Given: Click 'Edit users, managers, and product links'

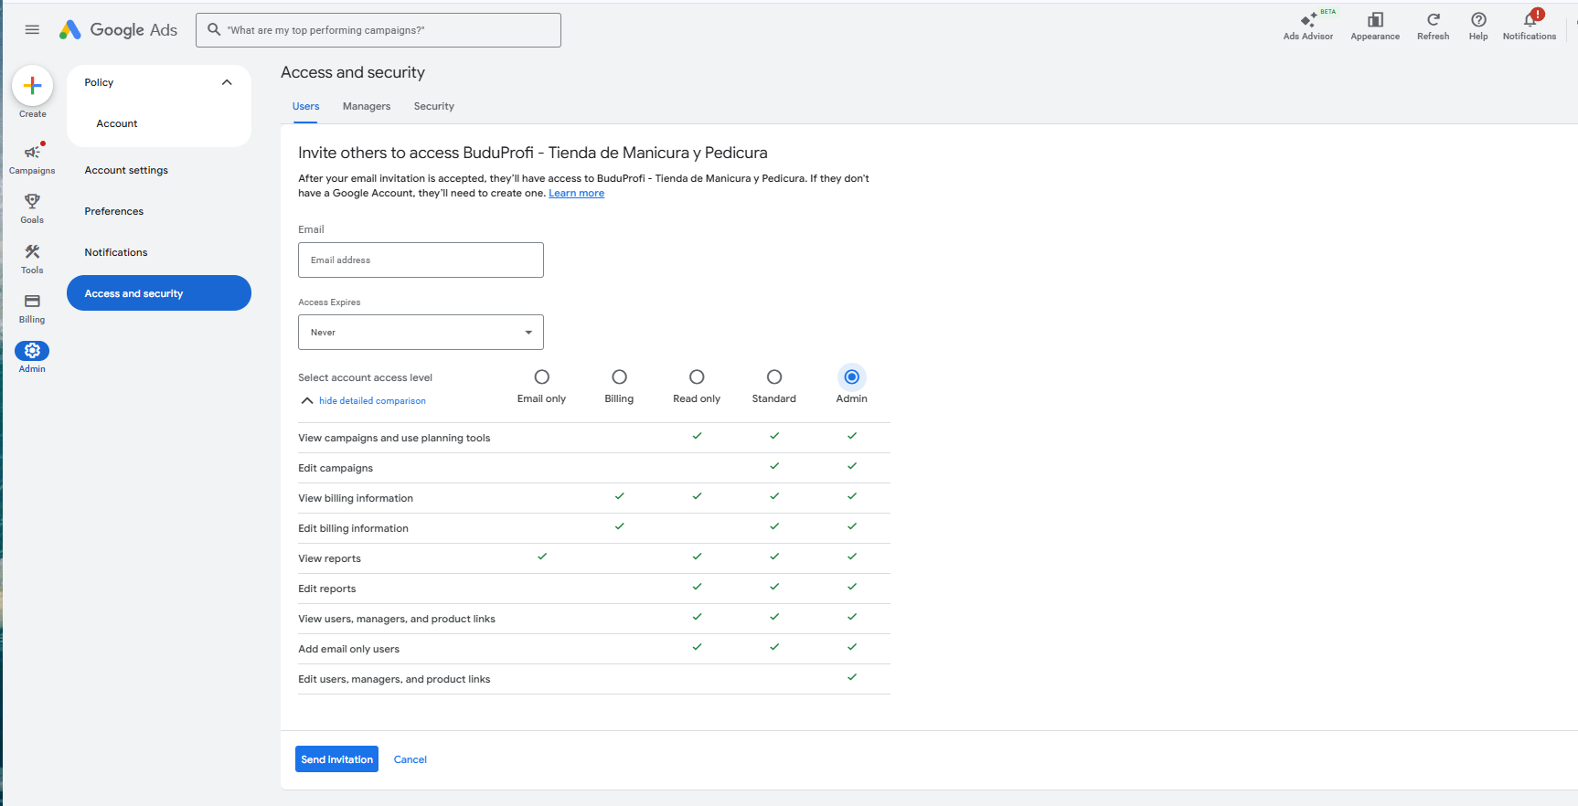Looking at the screenshot, I should tap(394, 679).
